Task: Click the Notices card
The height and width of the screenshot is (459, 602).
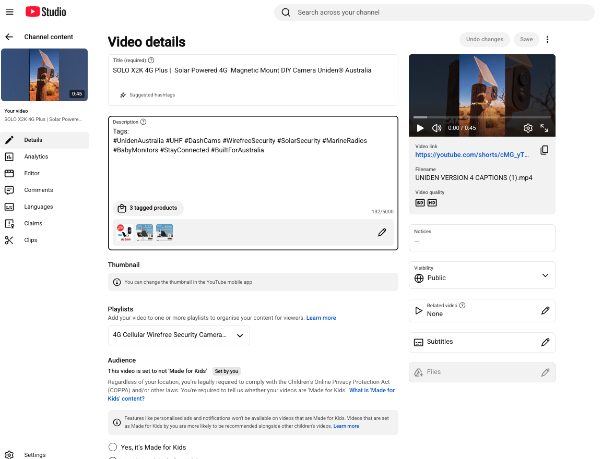Action: (x=482, y=238)
